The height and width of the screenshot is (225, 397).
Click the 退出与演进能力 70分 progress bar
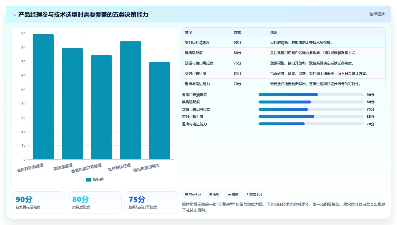311,124
